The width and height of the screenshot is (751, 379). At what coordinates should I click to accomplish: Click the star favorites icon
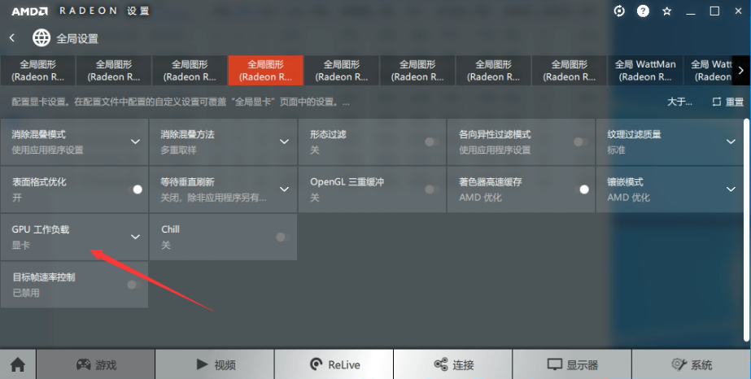click(x=666, y=11)
